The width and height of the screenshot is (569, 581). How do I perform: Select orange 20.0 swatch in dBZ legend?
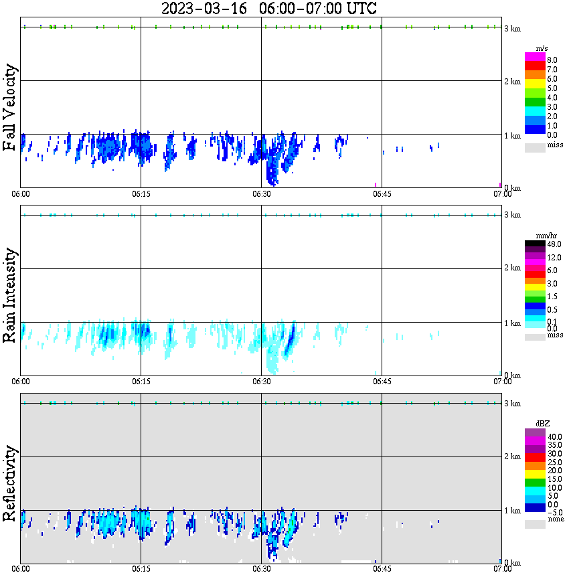point(535,466)
